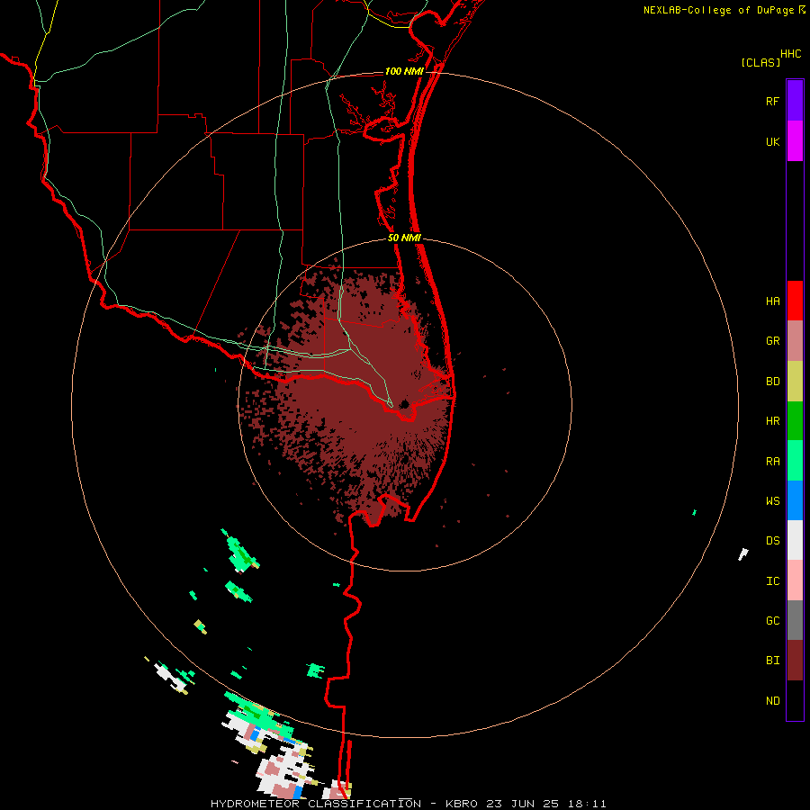Click the [CLAS] units label

click(760, 62)
